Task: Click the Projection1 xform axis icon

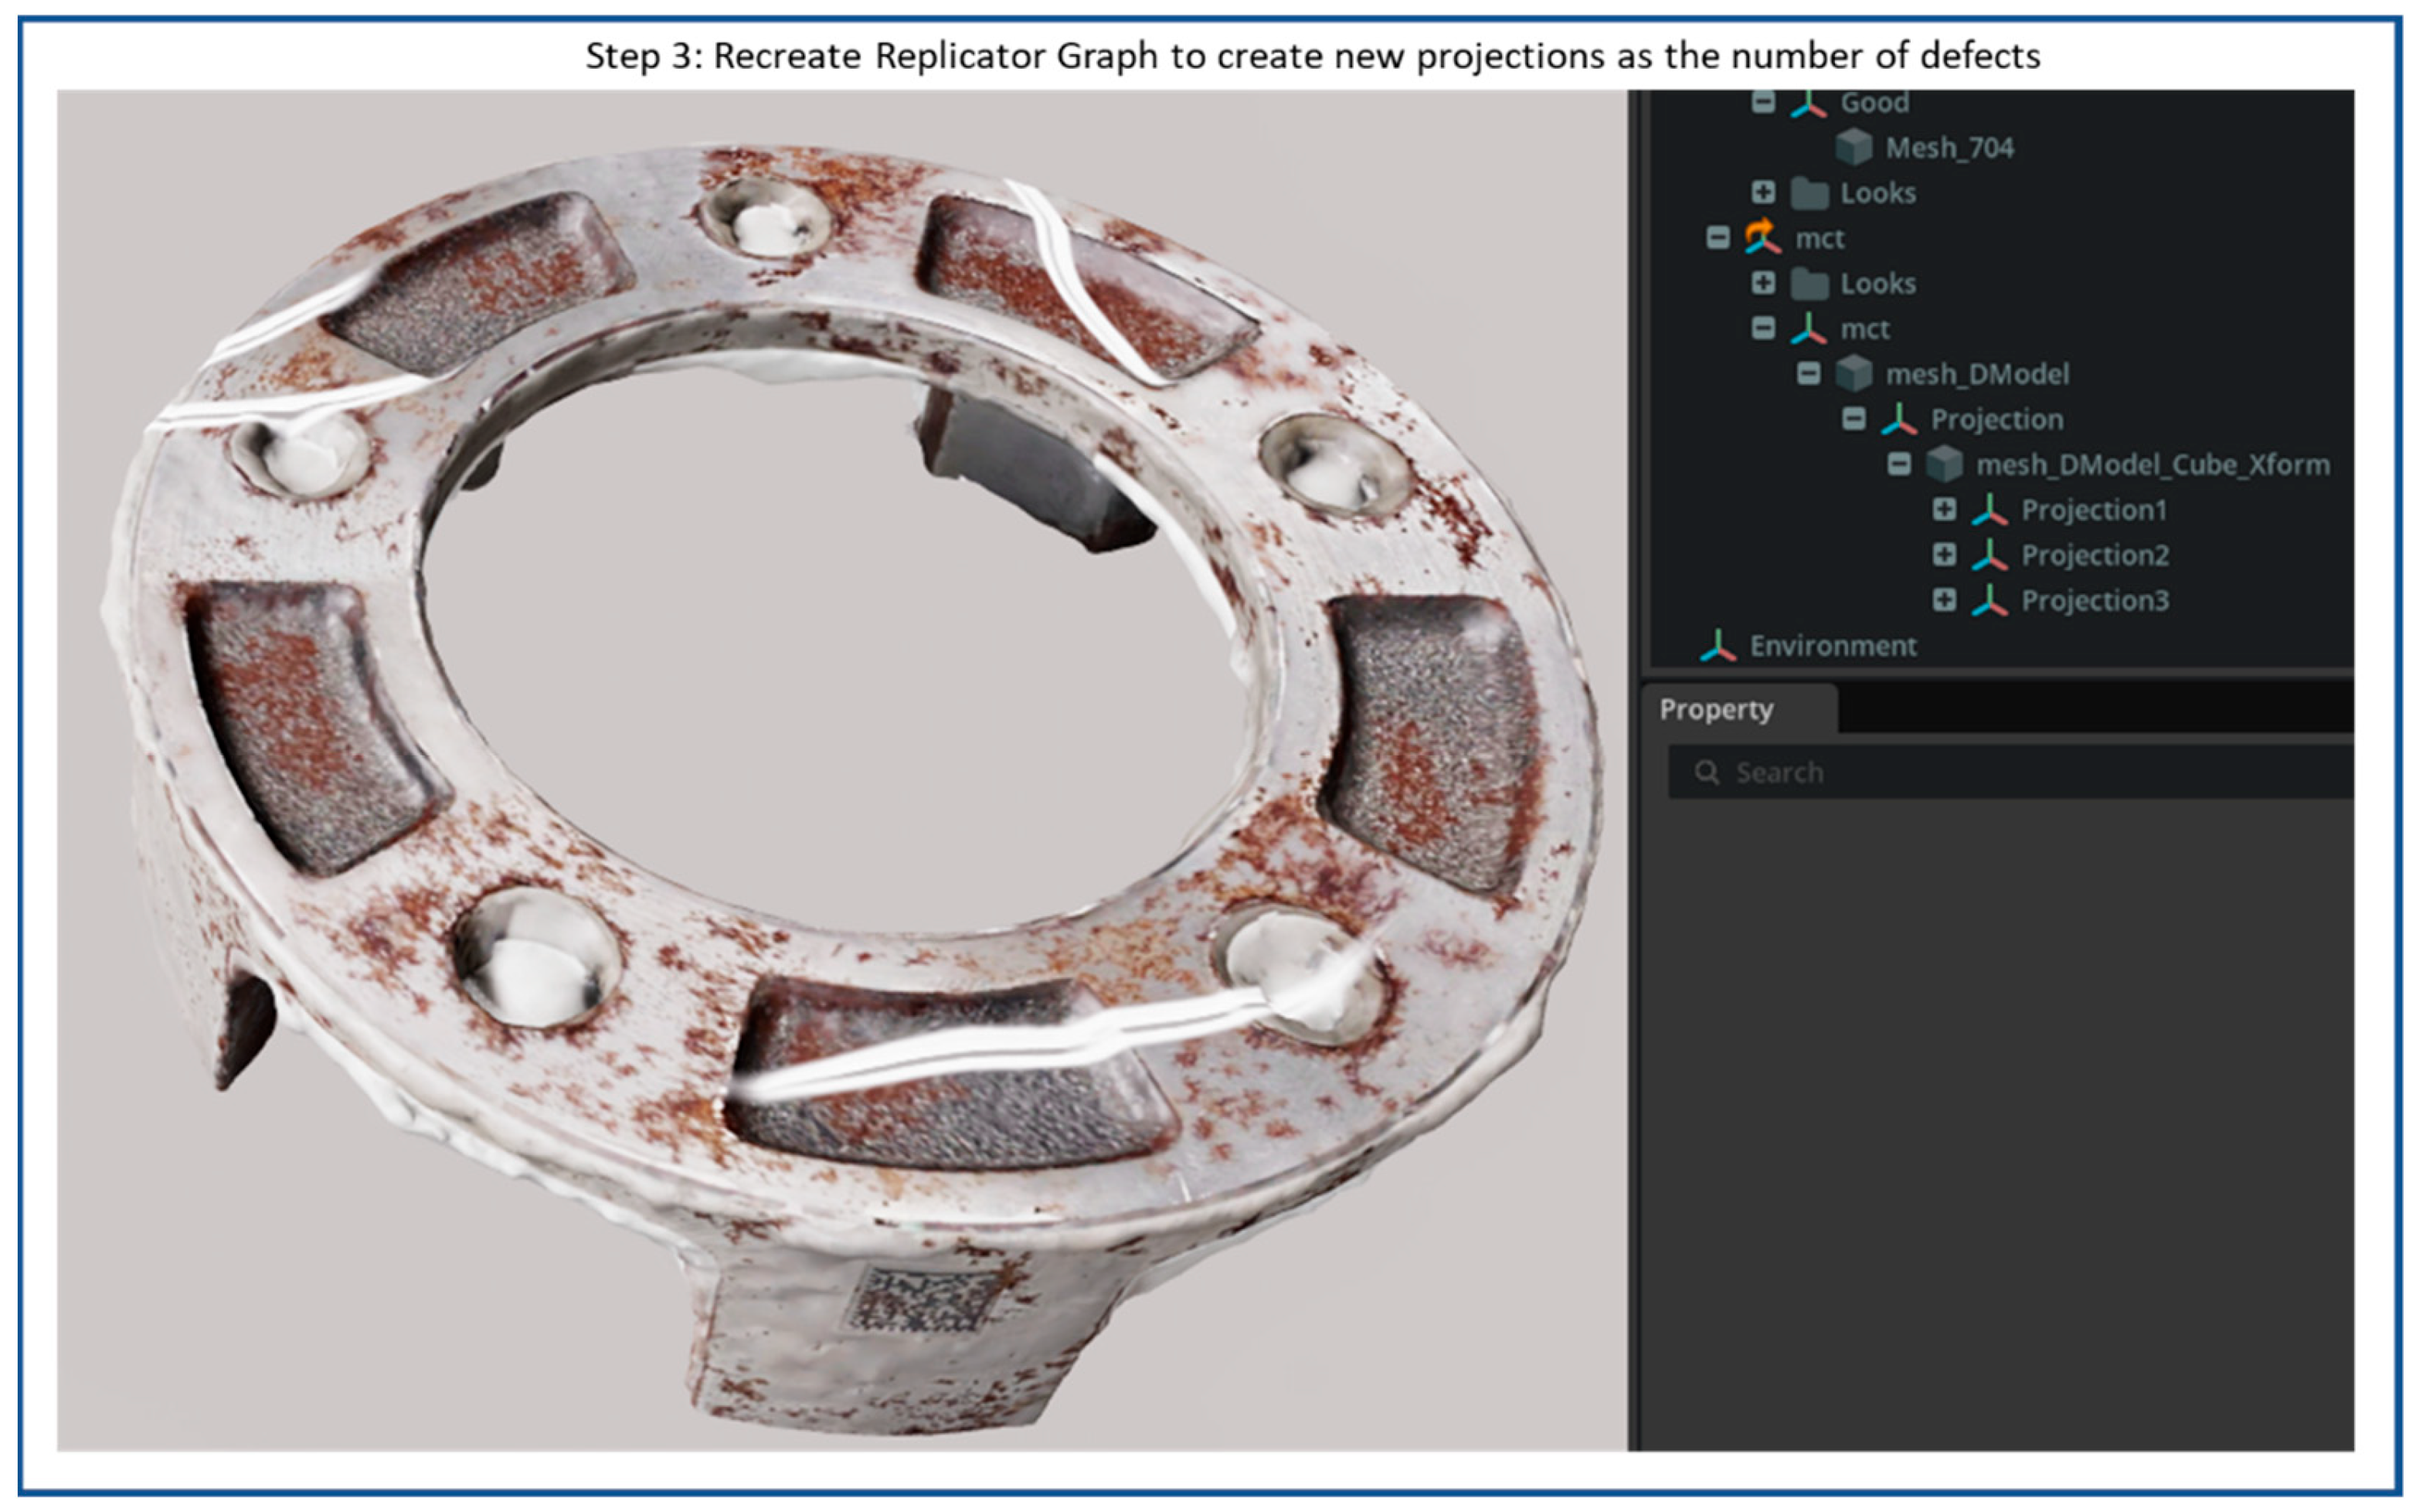Action: [1989, 510]
